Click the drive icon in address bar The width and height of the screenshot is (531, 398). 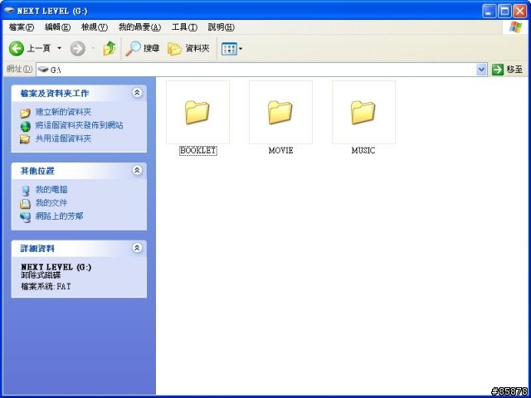(43, 70)
